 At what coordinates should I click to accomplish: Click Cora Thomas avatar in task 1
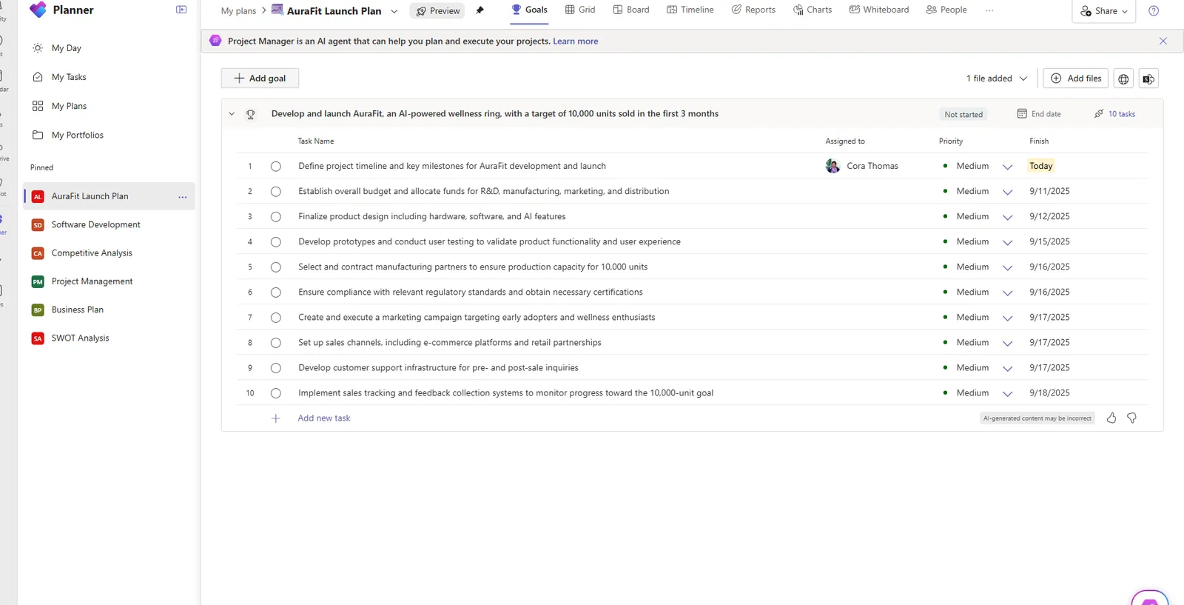(x=832, y=166)
